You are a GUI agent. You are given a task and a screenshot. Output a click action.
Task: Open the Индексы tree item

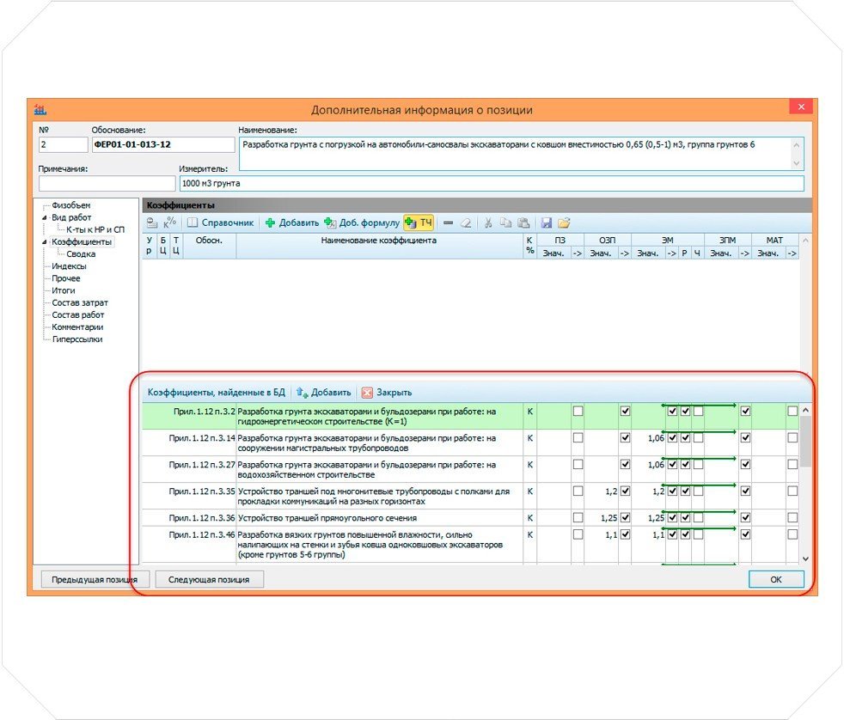(69, 266)
